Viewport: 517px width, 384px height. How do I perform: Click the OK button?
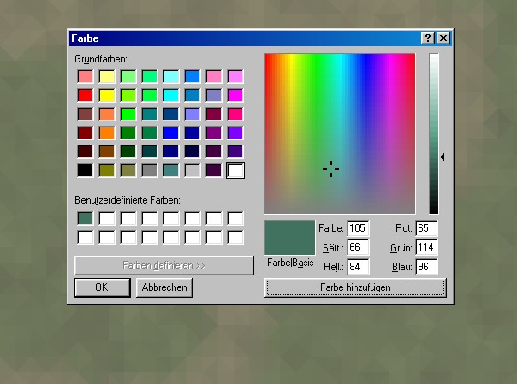point(101,287)
